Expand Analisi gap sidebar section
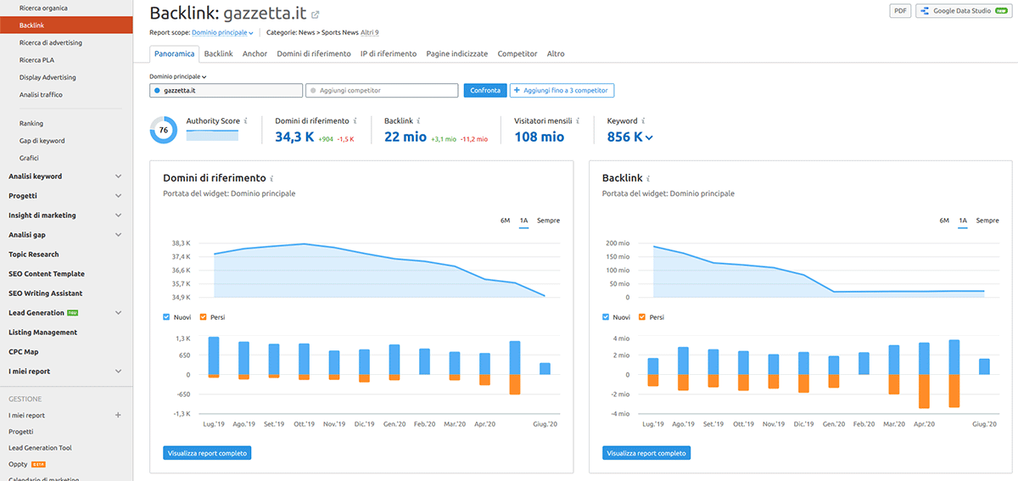 (x=118, y=235)
